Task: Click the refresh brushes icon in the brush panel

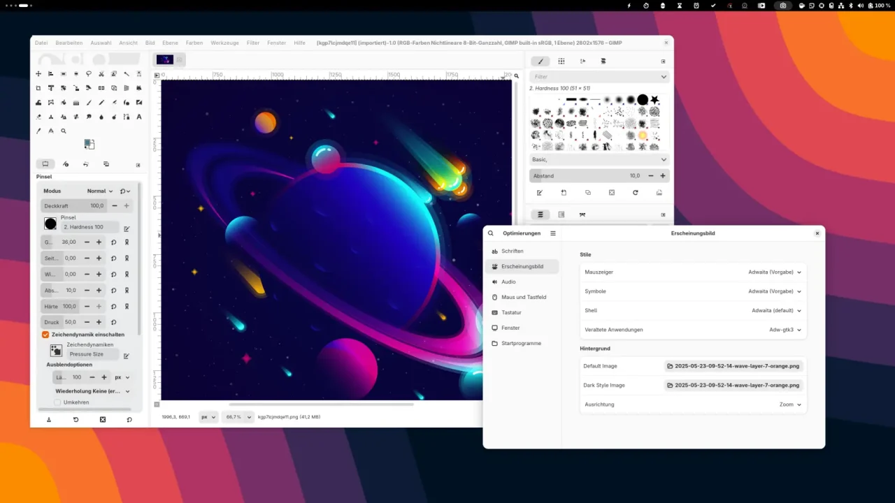Action: tap(635, 192)
